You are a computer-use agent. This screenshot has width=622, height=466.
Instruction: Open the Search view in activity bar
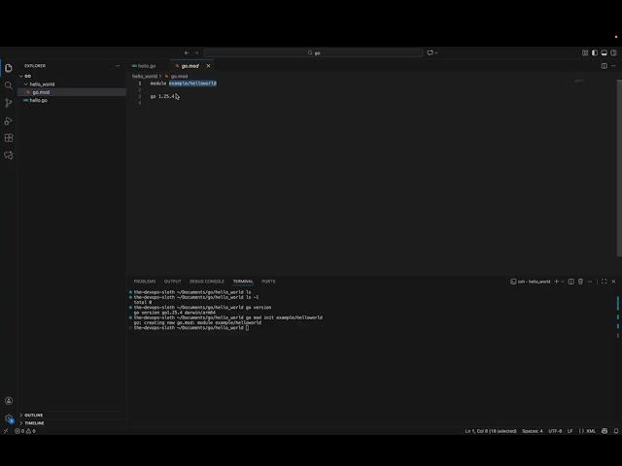coord(9,85)
